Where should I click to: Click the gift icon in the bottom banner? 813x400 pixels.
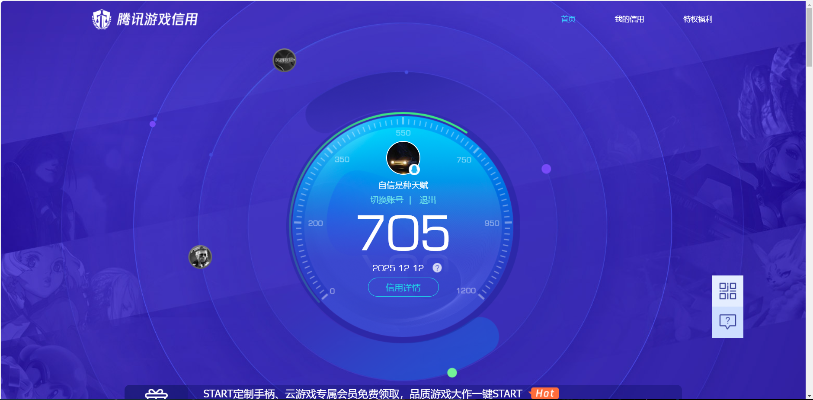tap(156, 393)
